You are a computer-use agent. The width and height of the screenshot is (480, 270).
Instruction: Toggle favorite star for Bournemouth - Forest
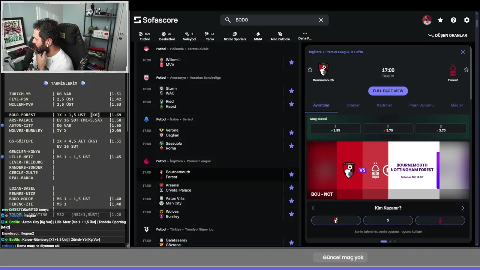(291, 174)
